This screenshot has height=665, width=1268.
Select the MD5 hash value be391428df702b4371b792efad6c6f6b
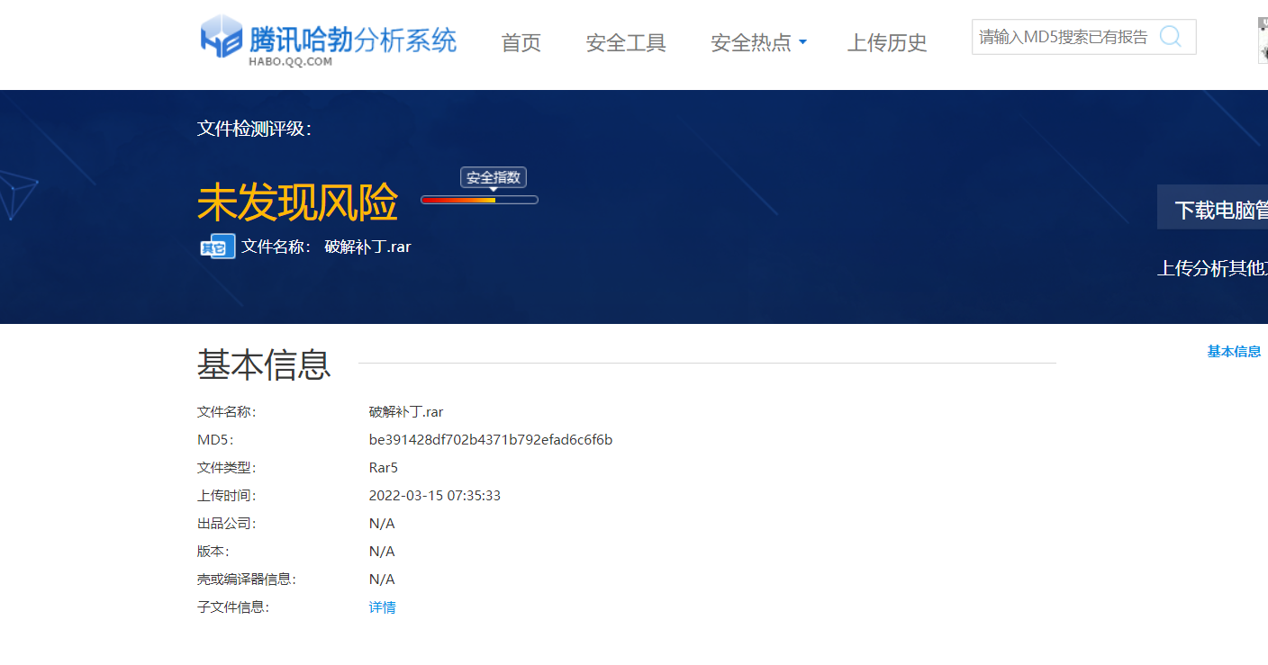pos(491,440)
